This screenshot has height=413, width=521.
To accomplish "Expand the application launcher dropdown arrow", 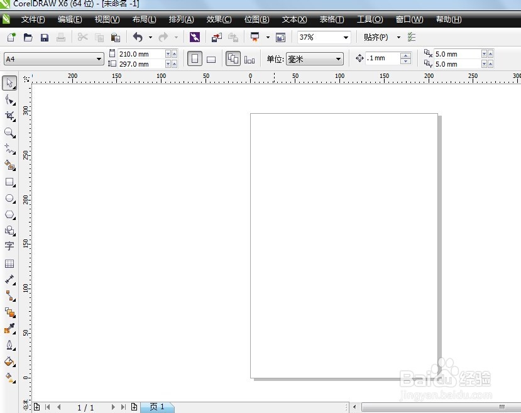I will (x=268, y=37).
